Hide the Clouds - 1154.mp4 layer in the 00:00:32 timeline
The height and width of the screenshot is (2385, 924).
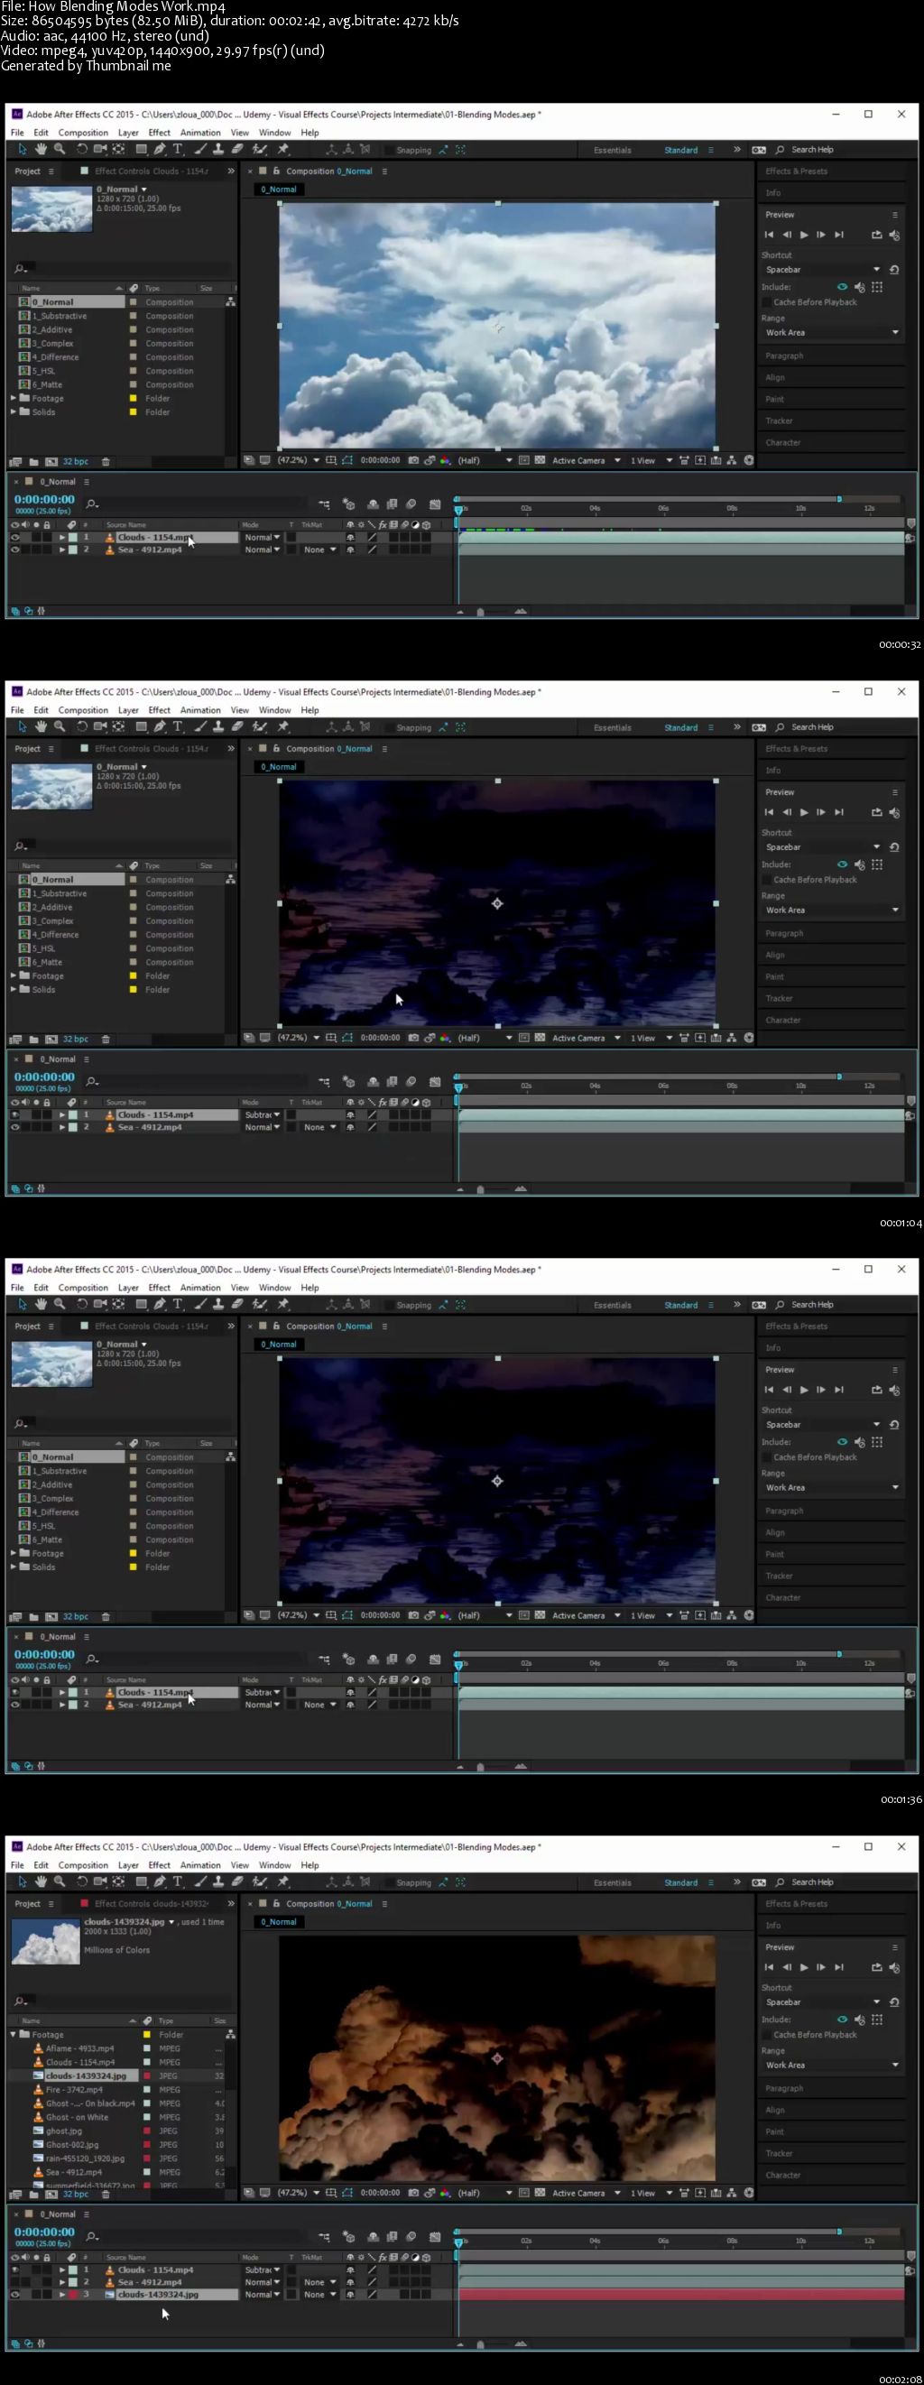tap(14, 537)
